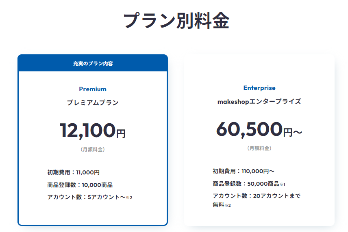Click the 無料※2 footnote in Enterprise card

click(222, 205)
